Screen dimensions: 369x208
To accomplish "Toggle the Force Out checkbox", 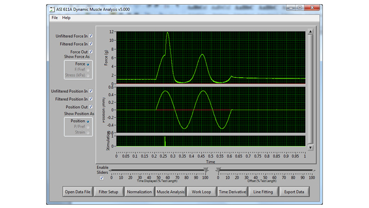I will 90,52.
